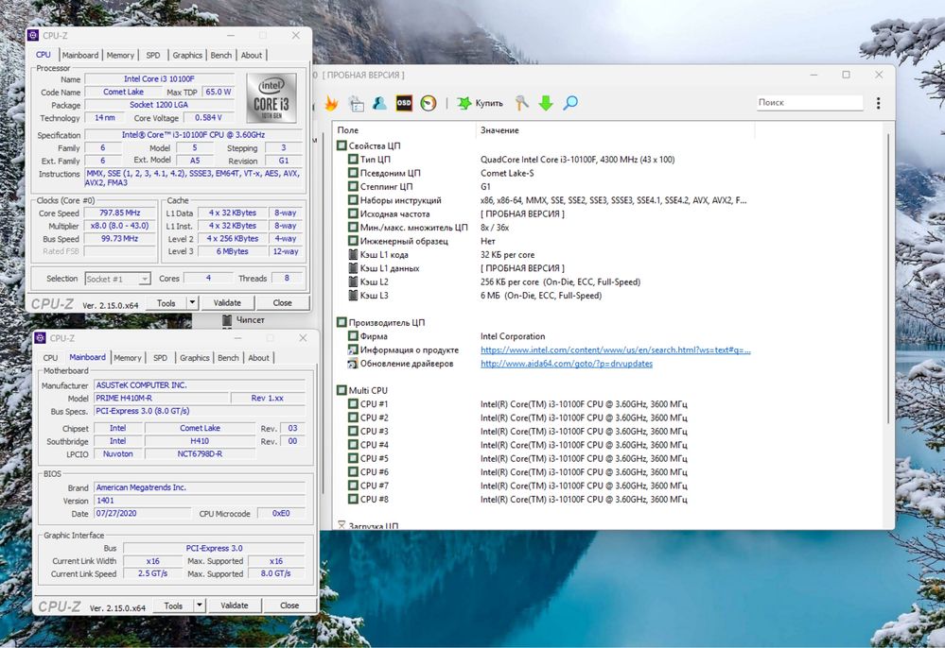Image resolution: width=945 pixels, height=648 pixels.
Task: Click the icon beside Информация о продукте
Action: point(353,350)
